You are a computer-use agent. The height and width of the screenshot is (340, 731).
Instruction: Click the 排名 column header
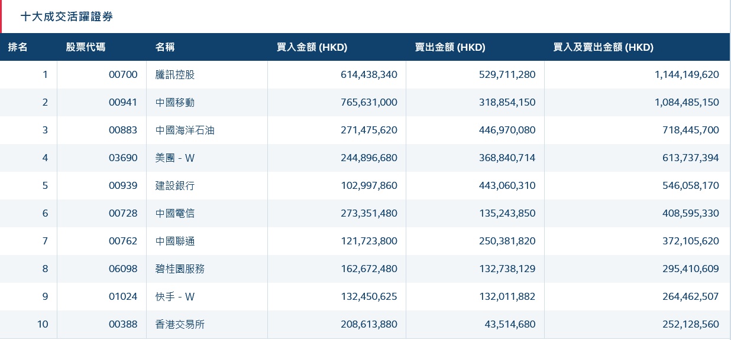tap(18, 47)
